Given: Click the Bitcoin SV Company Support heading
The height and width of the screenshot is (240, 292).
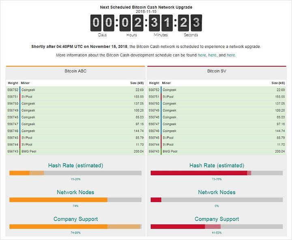Looking at the screenshot, I should pos(217,219).
